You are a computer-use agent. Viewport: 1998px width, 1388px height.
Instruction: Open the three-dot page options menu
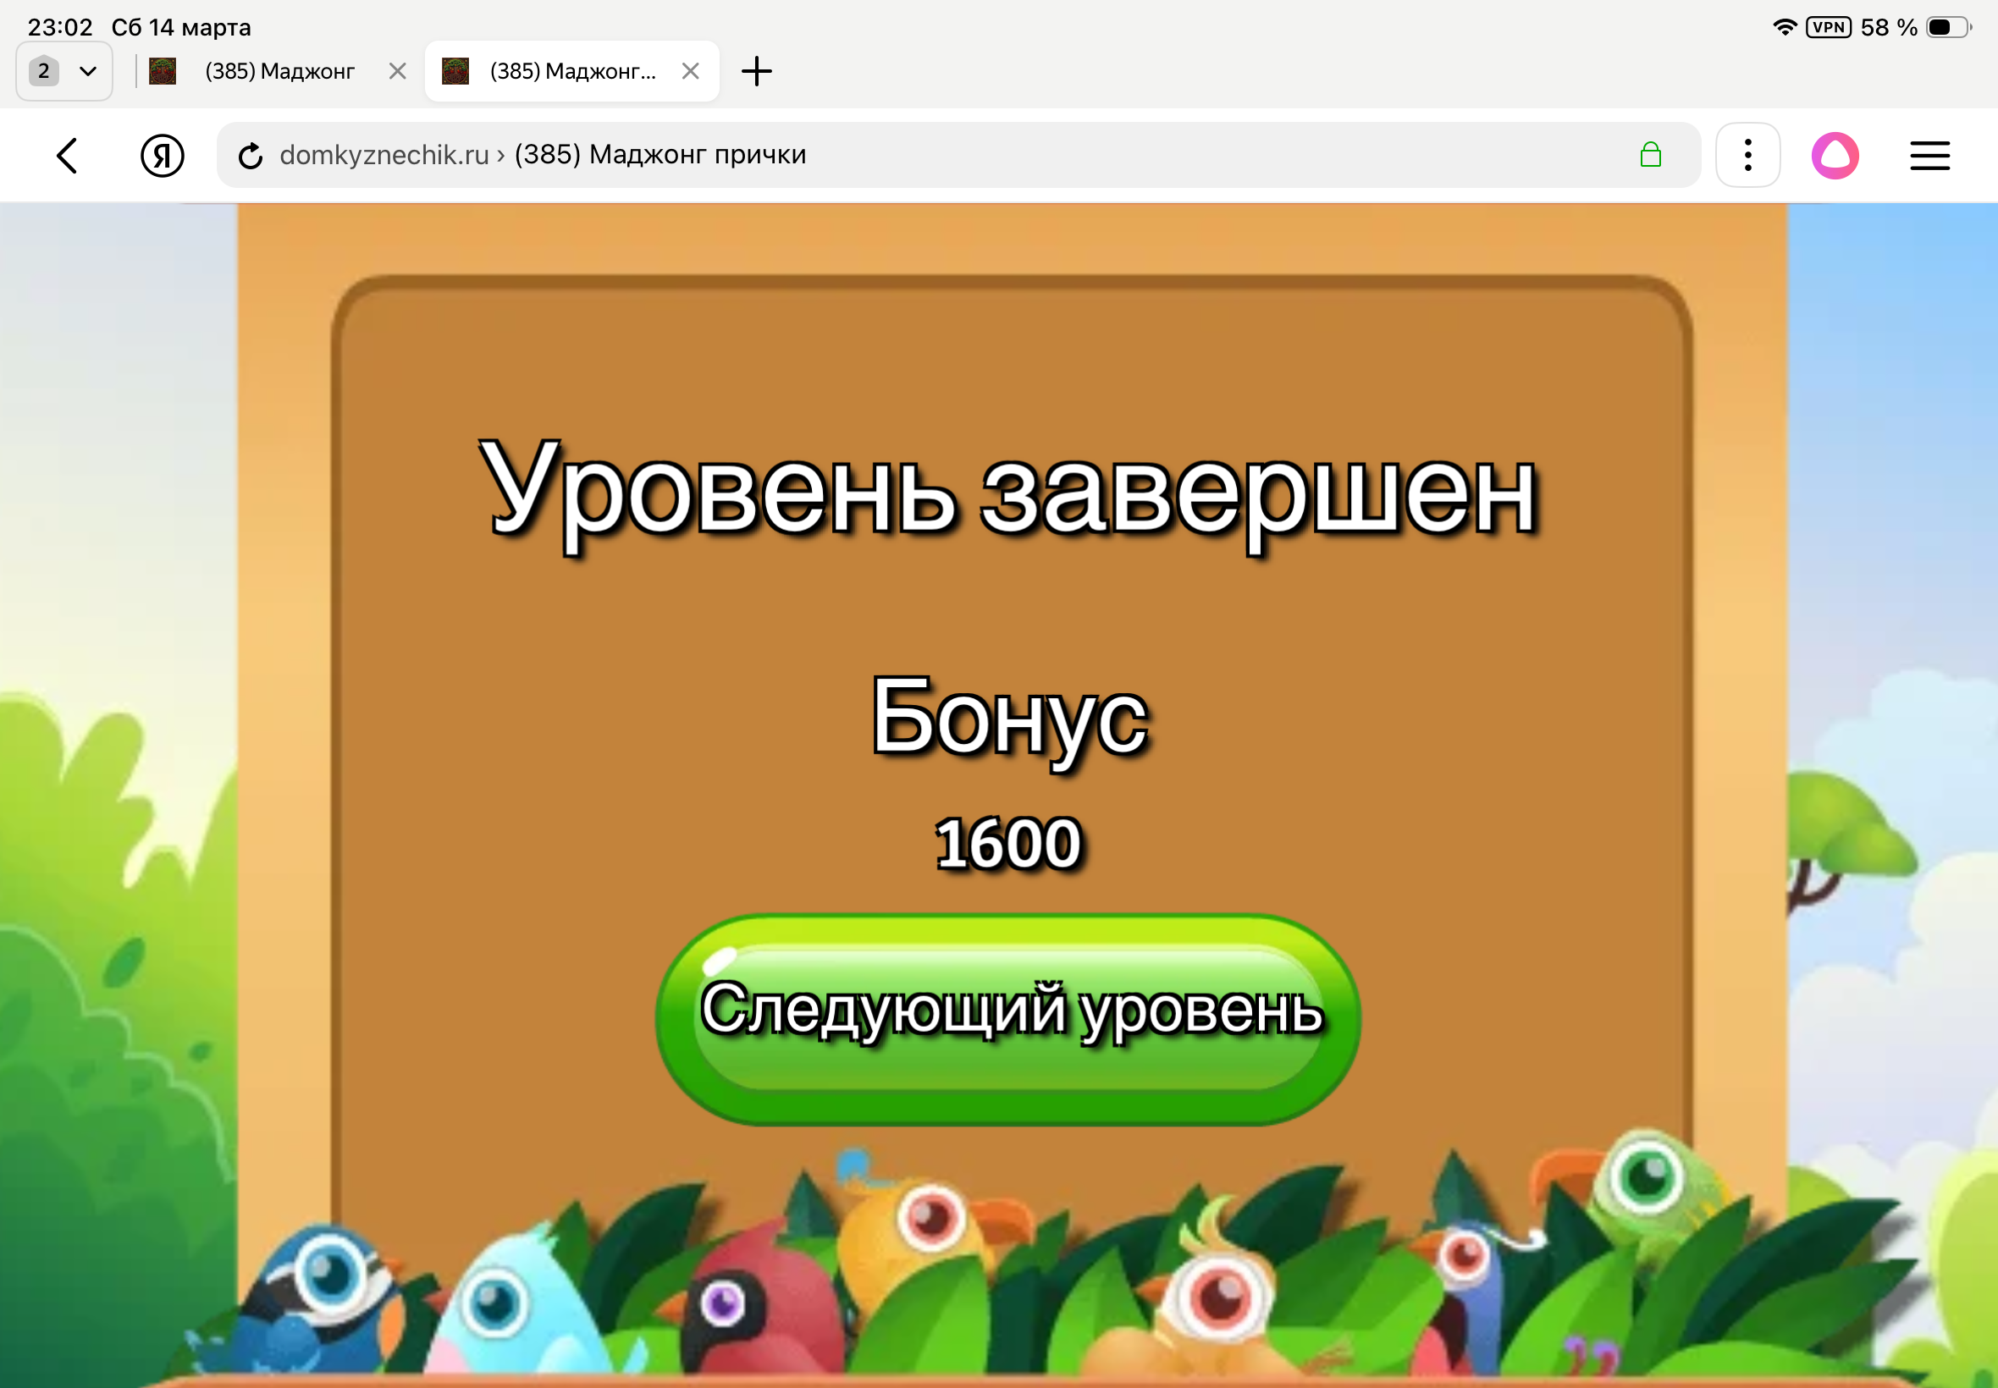pos(1747,156)
